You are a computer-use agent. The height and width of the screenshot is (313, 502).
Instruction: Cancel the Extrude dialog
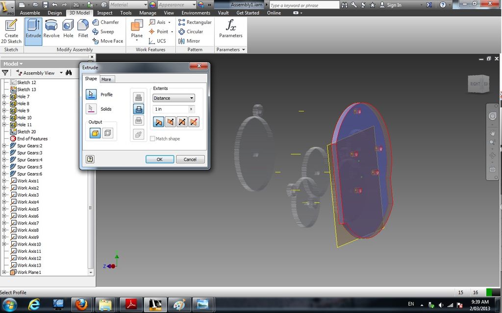[190, 159]
